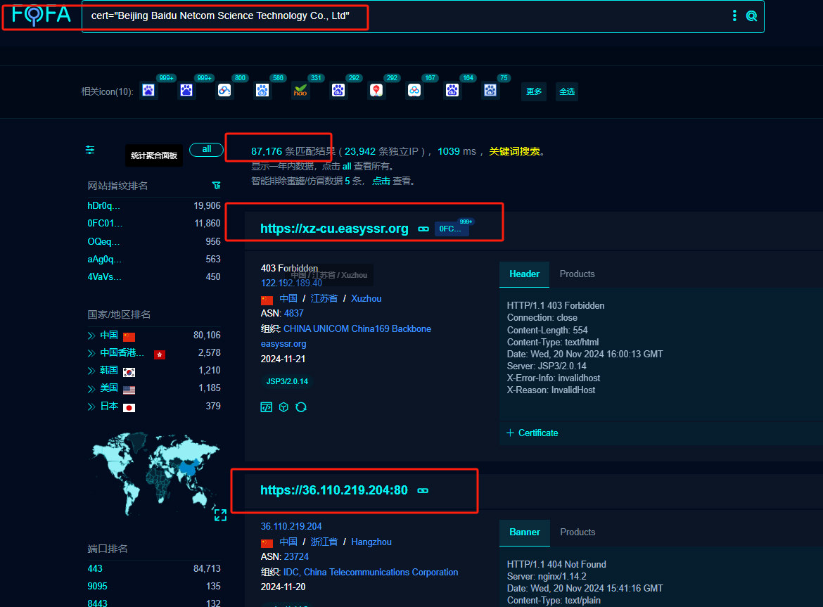Viewport: 823px width, 607px height.
Task: Click the cube icon under JSP3/2.0.14
Action: click(284, 407)
